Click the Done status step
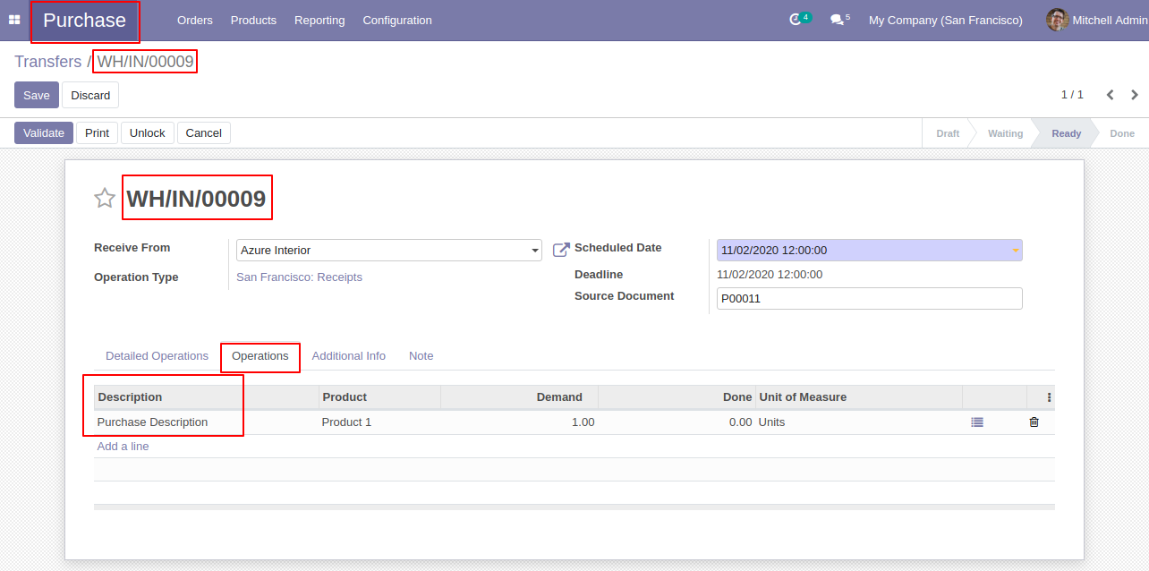This screenshot has width=1149, height=571. click(x=1122, y=133)
